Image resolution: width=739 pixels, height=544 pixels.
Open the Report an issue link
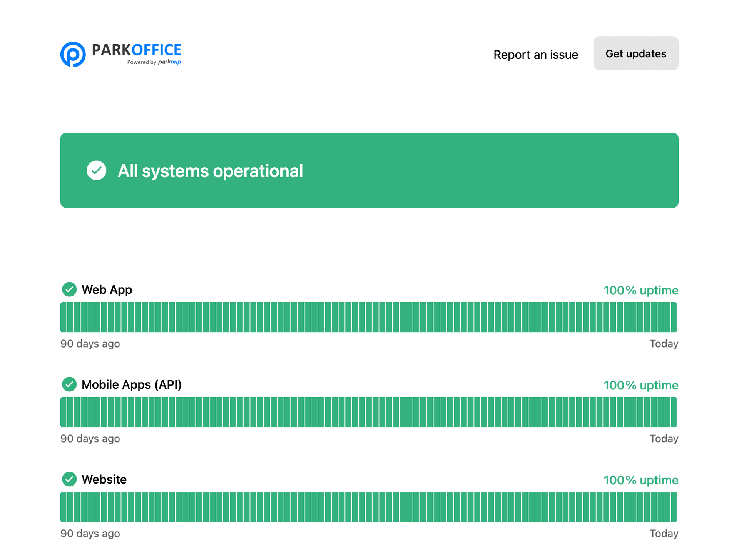pos(535,54)
